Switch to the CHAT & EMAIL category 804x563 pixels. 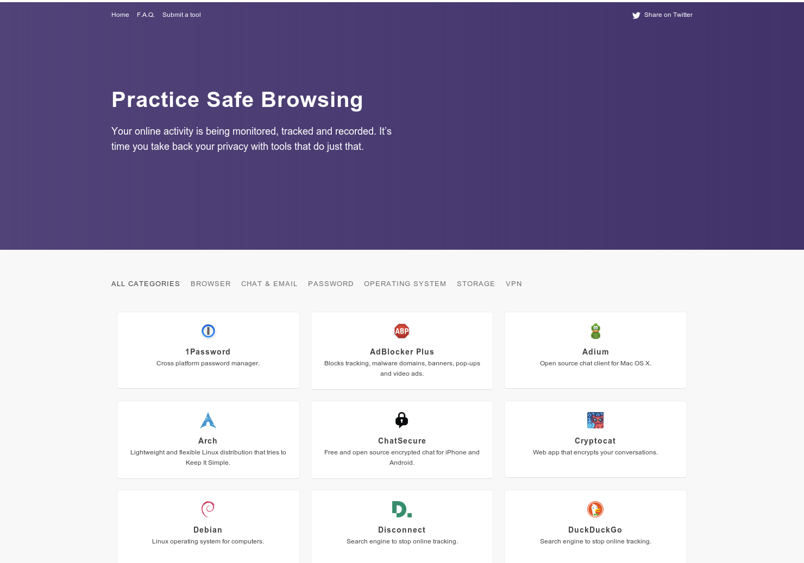tap(269, 283)
